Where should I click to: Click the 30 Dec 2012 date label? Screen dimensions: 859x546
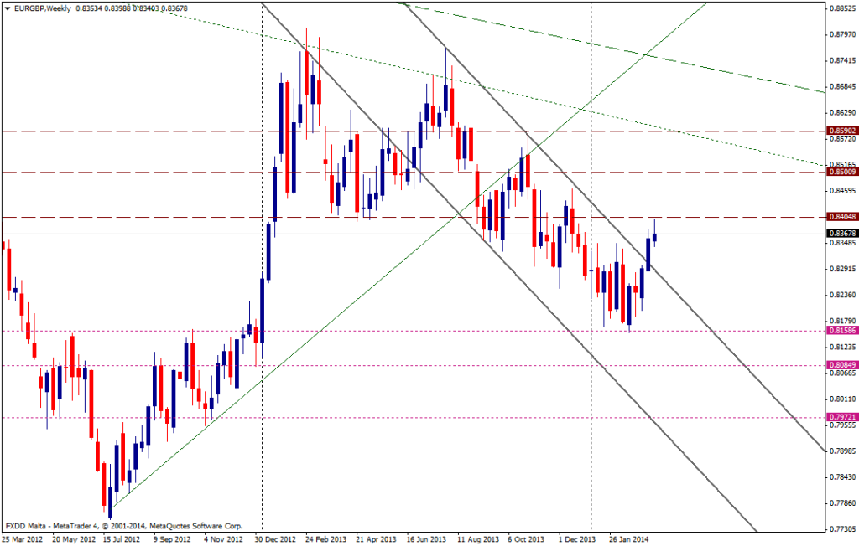[x=276, y=539]
